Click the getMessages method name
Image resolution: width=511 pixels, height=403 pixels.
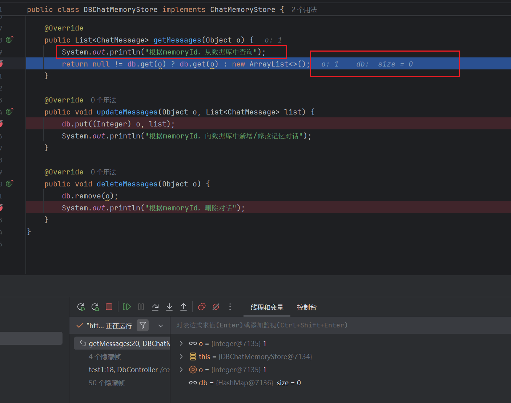pos(177,40)
